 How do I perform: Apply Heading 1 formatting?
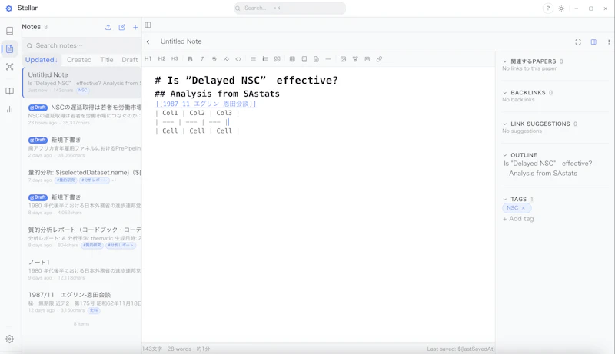148,58
